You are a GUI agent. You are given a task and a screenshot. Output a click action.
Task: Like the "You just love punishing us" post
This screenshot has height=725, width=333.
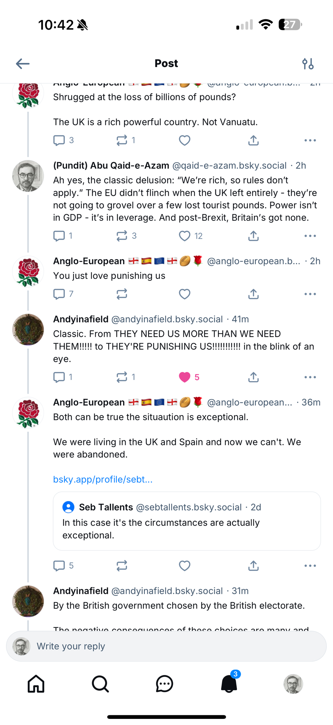click(x=185, y=294)
